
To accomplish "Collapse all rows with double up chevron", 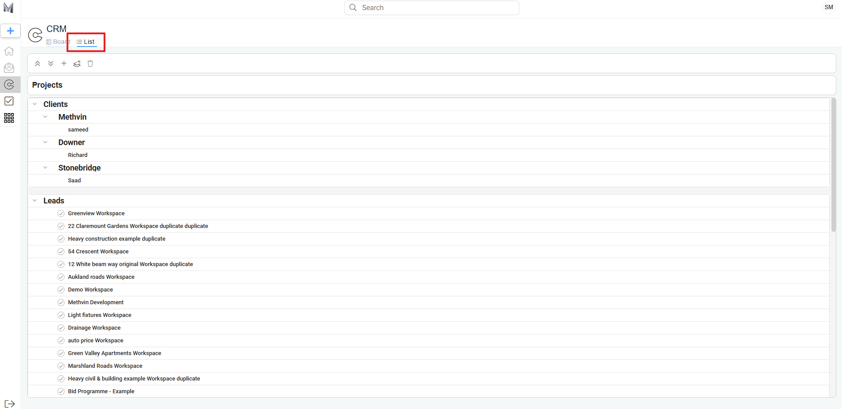I will 38,64.
